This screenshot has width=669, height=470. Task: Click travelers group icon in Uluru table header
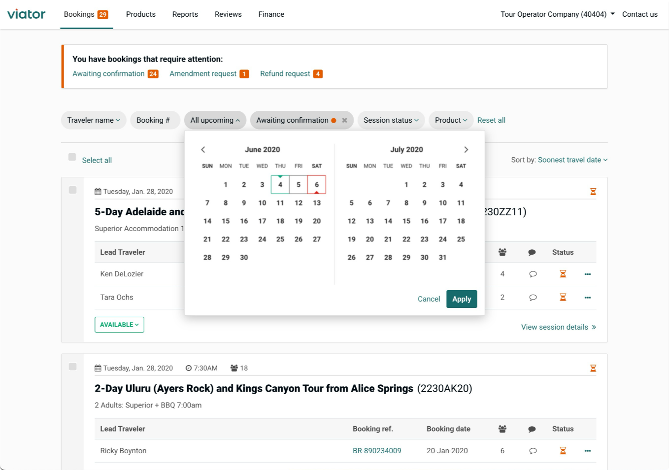502,429
